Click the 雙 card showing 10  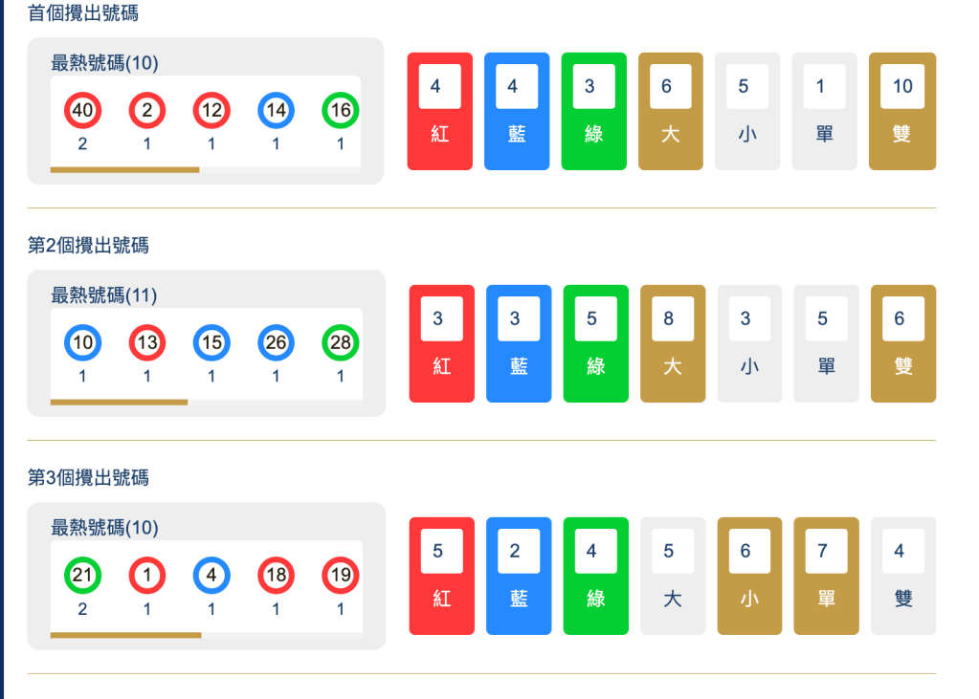[x=901, y=111]
